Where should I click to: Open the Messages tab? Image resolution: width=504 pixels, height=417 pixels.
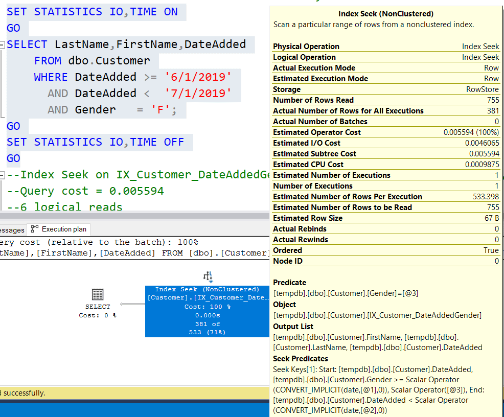point(11,230)
